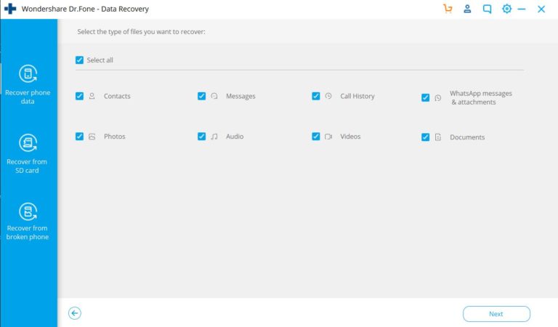Click the Audio label text
The width and height of the screenshot is (558, 327).
point(235,137)
